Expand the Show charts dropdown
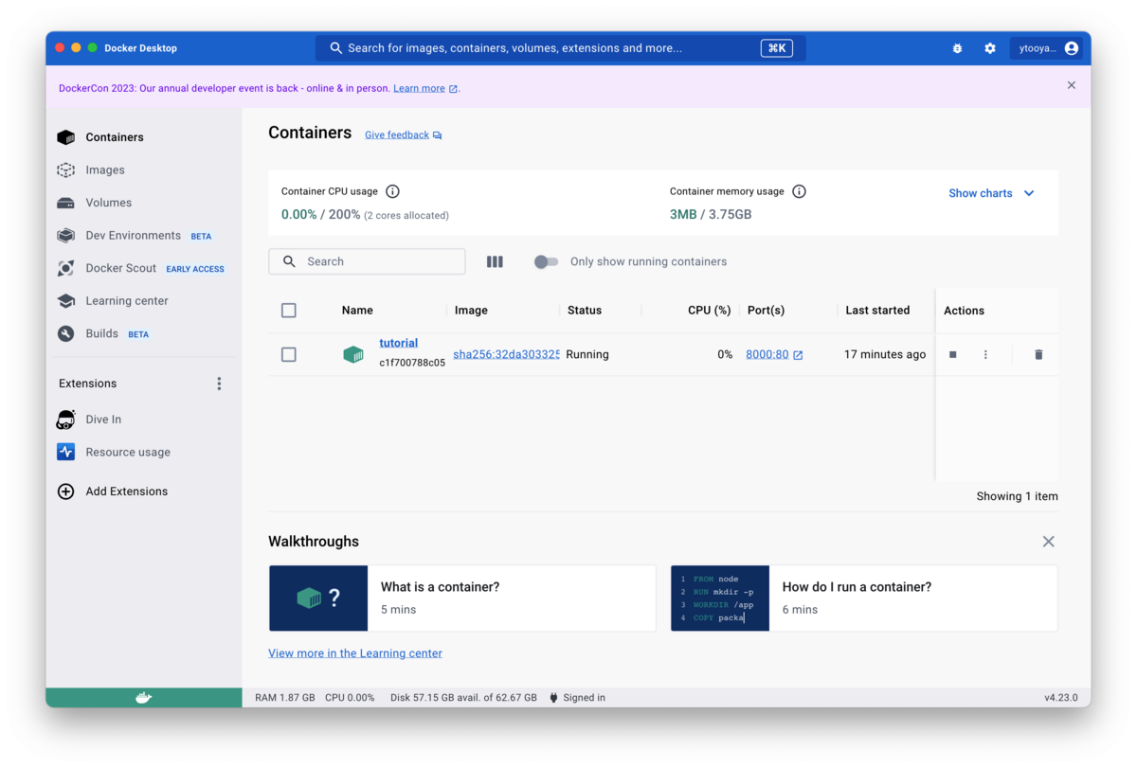Image resolution: width=1137 pixels, height=768 pixels. click(x=991, y=193)
